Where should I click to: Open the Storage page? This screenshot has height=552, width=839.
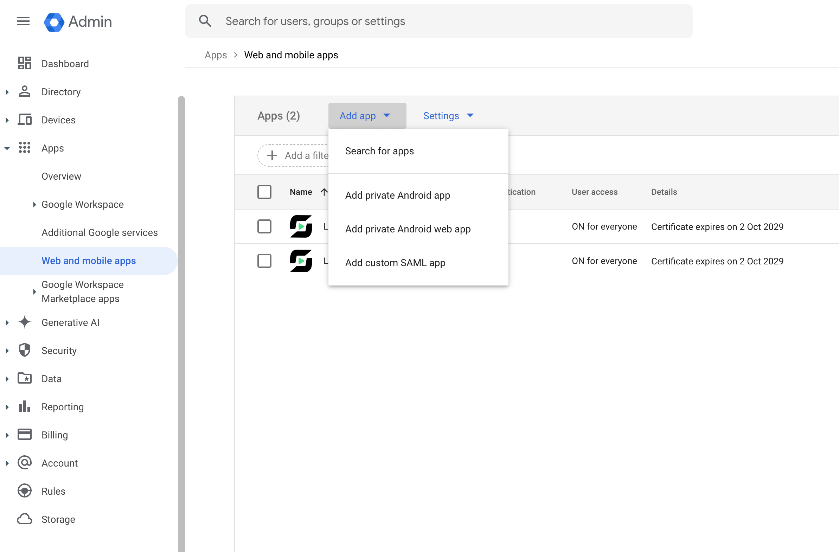58,519
